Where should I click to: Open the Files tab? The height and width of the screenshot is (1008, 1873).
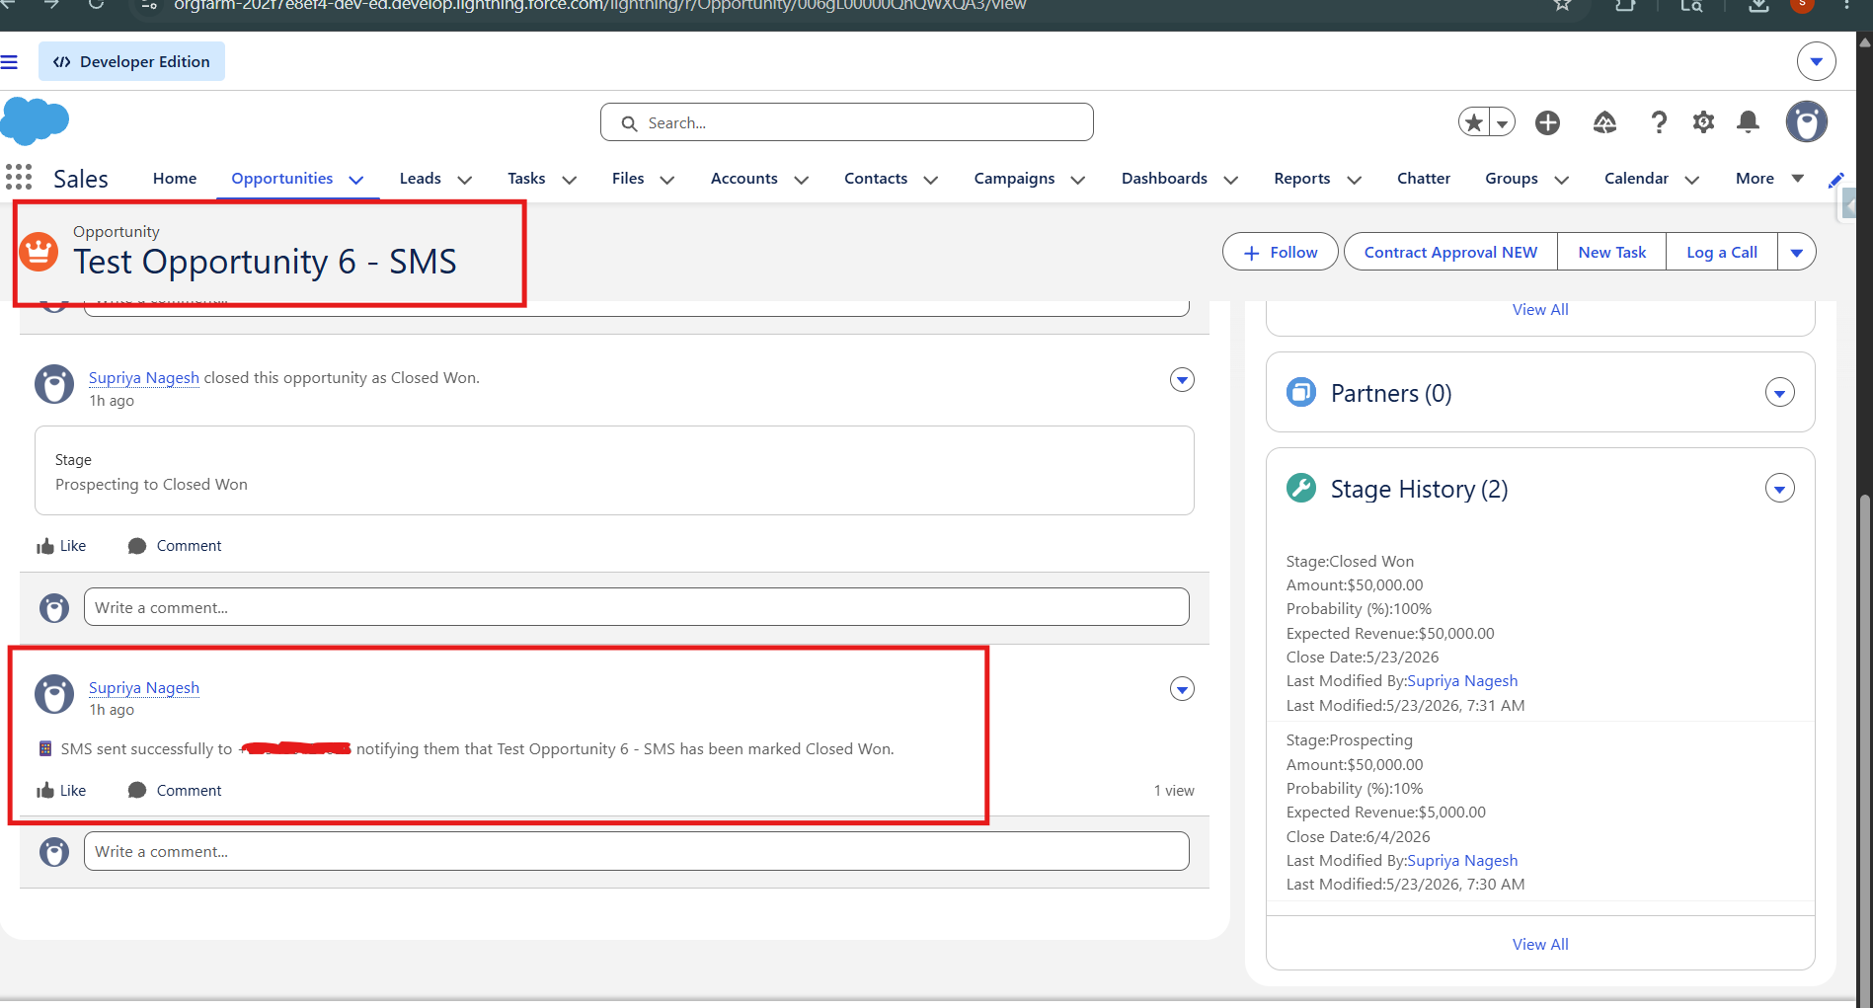(628, 179)
